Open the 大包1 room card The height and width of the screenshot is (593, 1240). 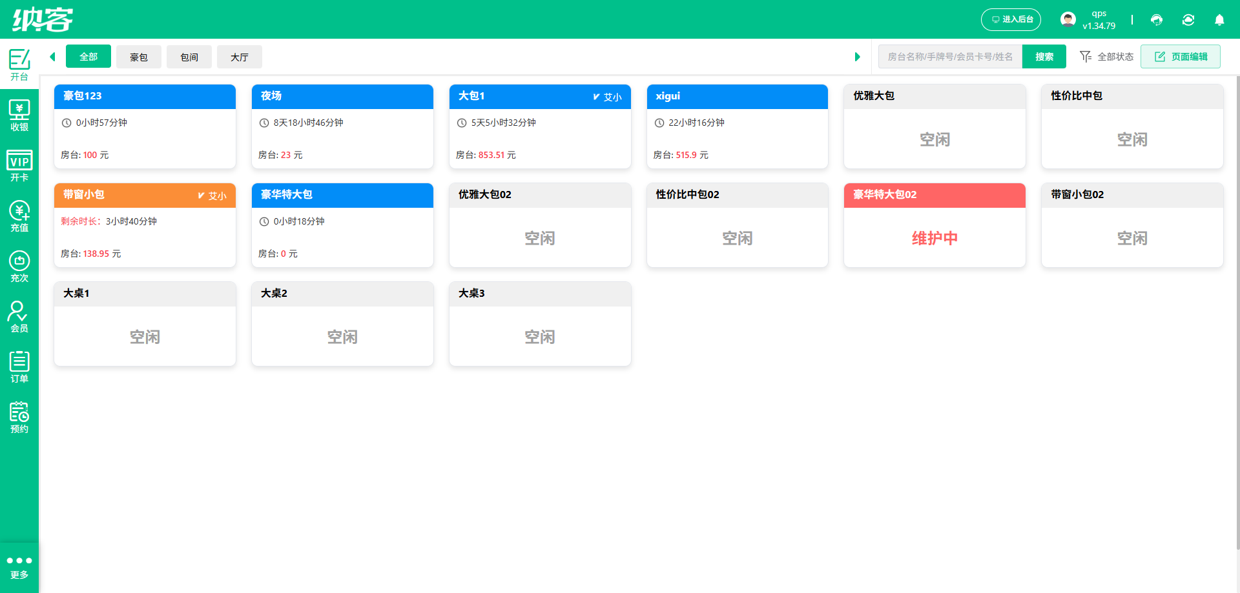(540, 126)
